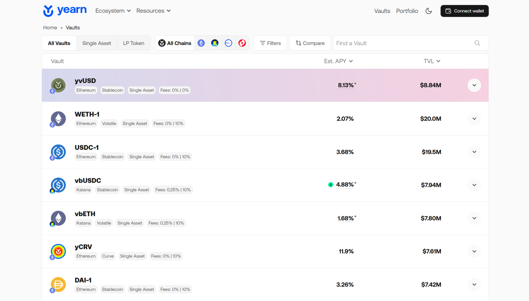
Task: Click the Vaults breadcrumb item
Action: tap(73, 28)
